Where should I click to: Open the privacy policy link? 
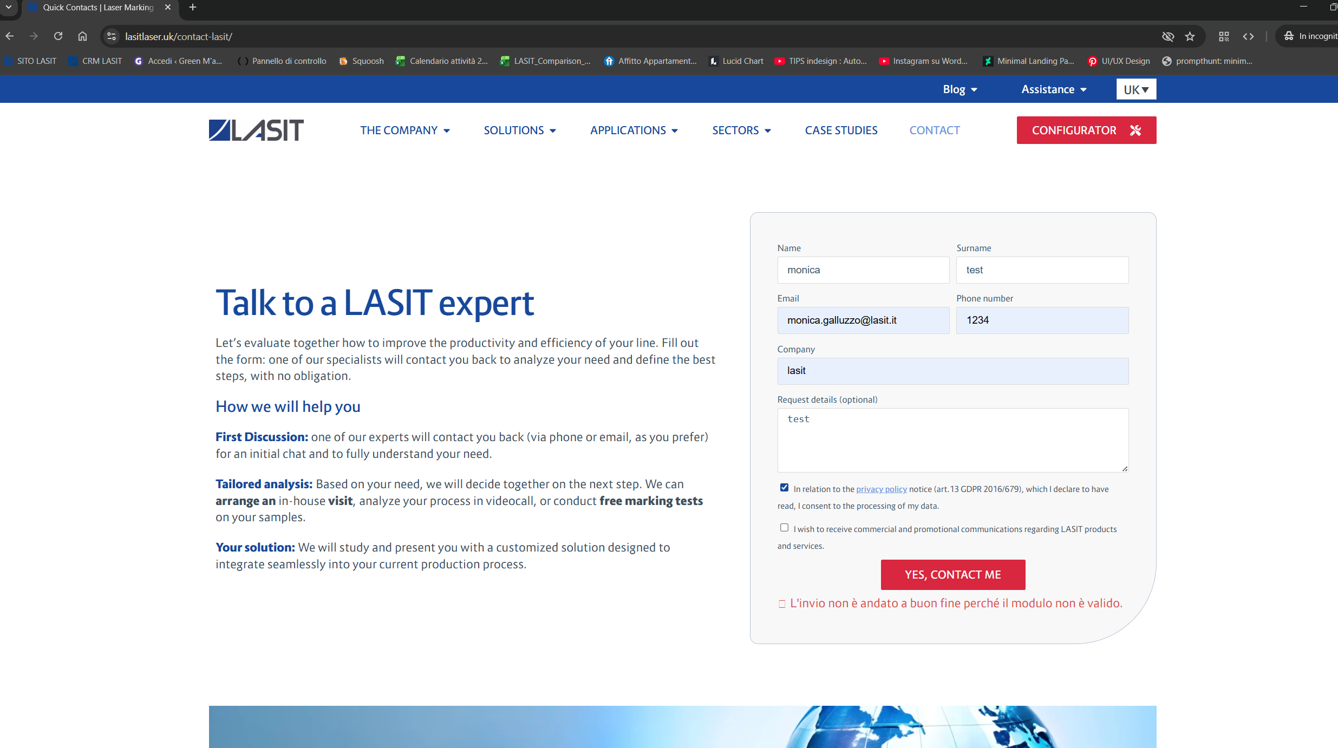(x=881, y=489)
